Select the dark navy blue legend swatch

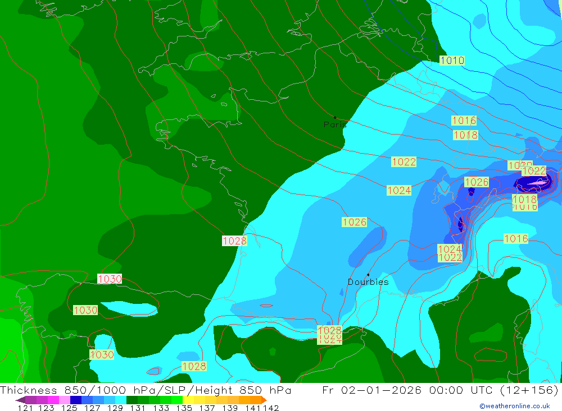[76, 400]
